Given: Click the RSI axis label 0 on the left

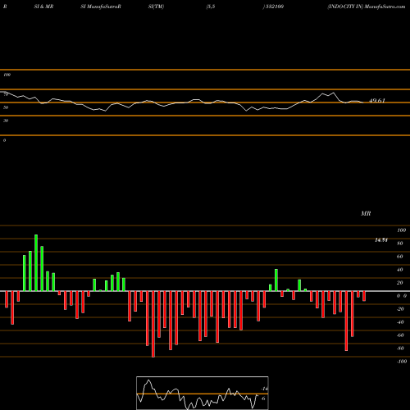Looking at the screenshot, I should pos(4,140).
